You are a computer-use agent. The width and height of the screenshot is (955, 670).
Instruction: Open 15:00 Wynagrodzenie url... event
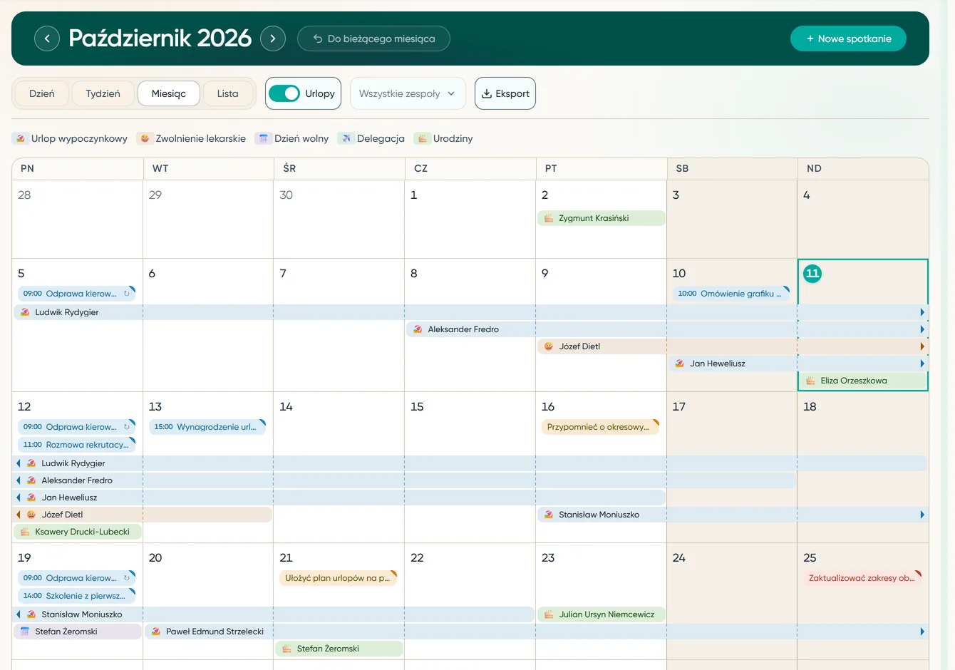point(207,427)
